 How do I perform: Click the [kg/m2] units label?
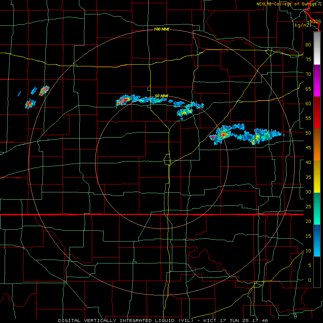click(302, 25)
